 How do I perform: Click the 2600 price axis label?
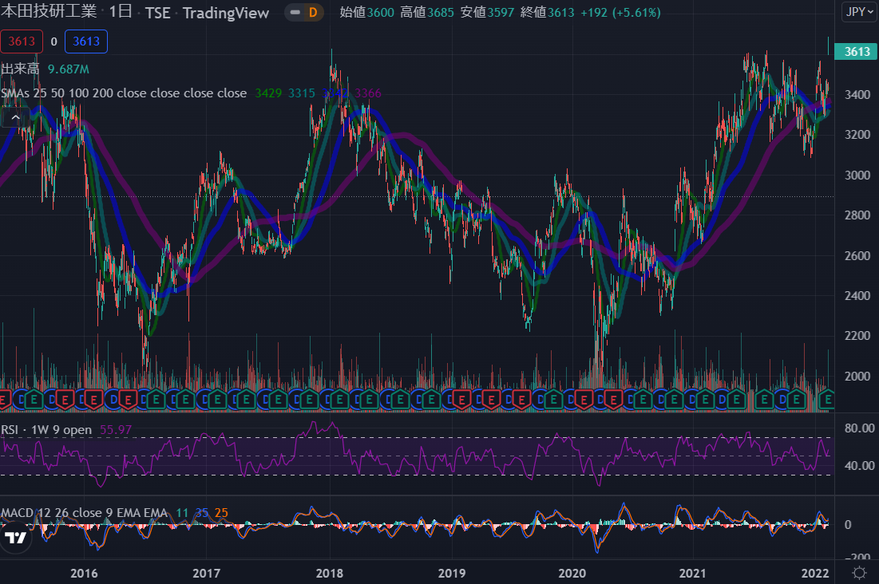pyautogui.click(x=857, y=255)
